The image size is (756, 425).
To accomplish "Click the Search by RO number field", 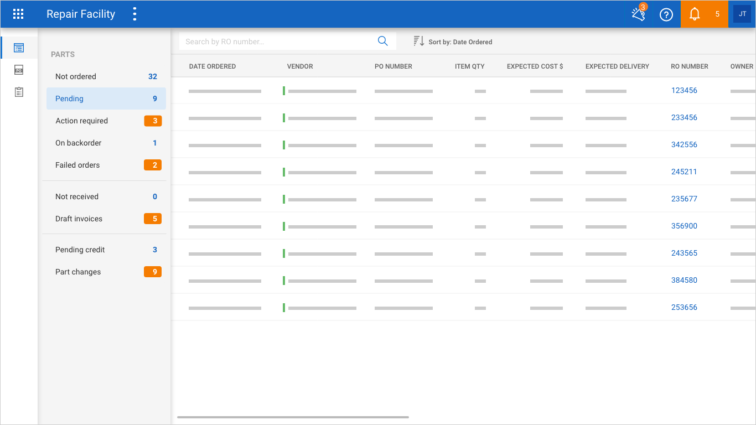I will click(287, 42).
